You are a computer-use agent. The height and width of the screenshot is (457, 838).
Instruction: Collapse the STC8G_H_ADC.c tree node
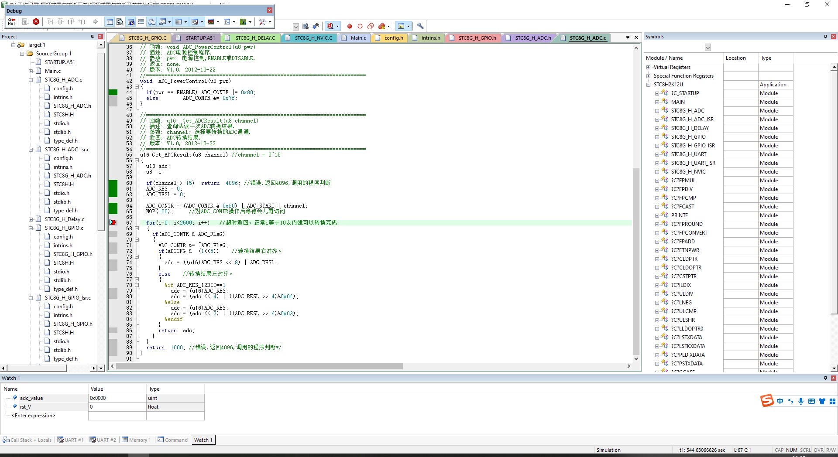pos(31,80)
